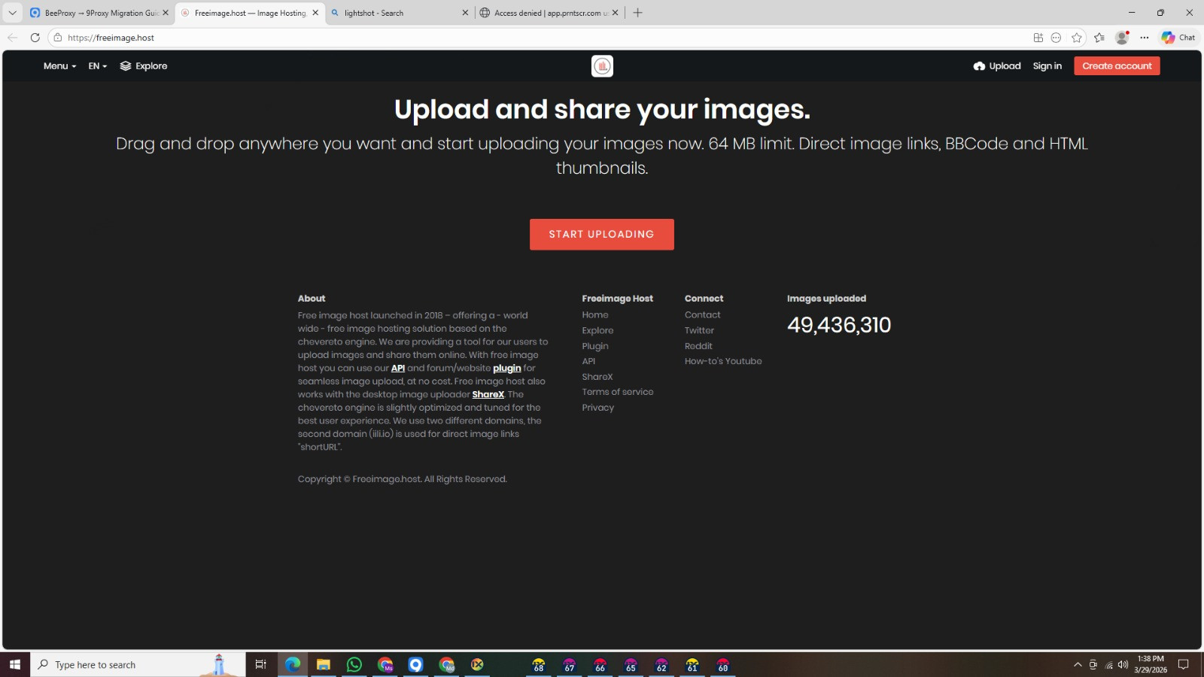Screen dimensions: 1204x677
Task: Open File Explorer from taskbar
Action: (324, 665)
